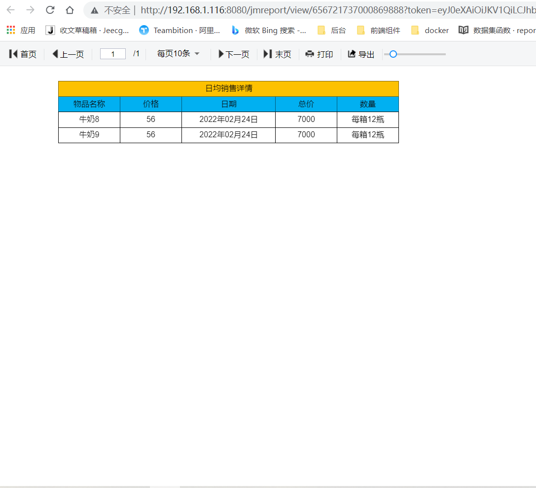Open the browser home page icon
Viewport: 536px width, 488px height.
pos(70,10)
